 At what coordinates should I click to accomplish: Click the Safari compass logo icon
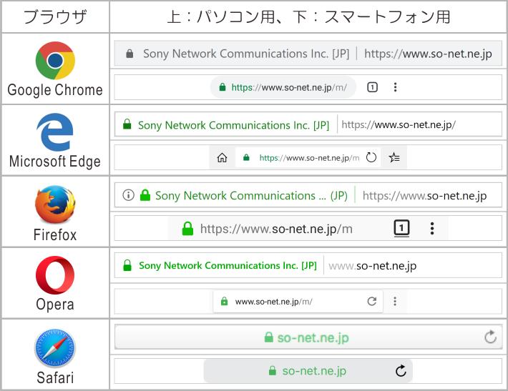pos(55,348)
